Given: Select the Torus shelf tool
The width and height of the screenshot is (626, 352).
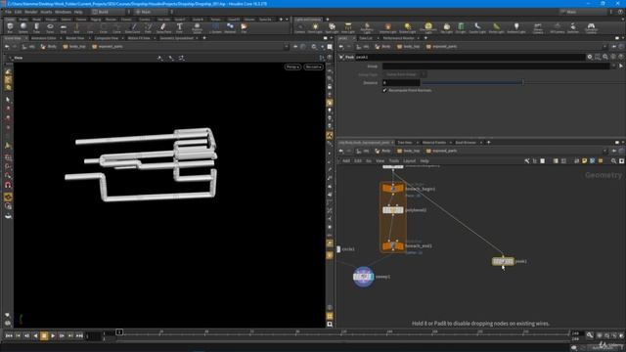Looking at the screenshot, I should tap(50, 28).
